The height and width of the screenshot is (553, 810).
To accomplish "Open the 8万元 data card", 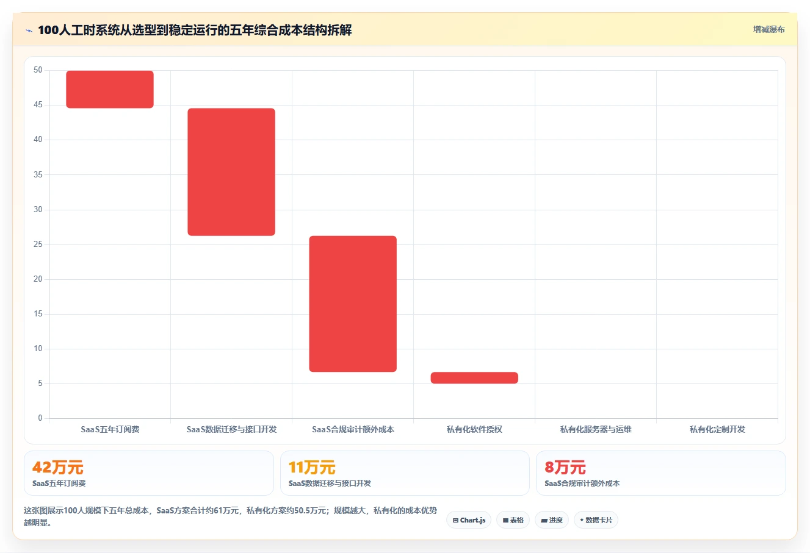I will [660, 473].
